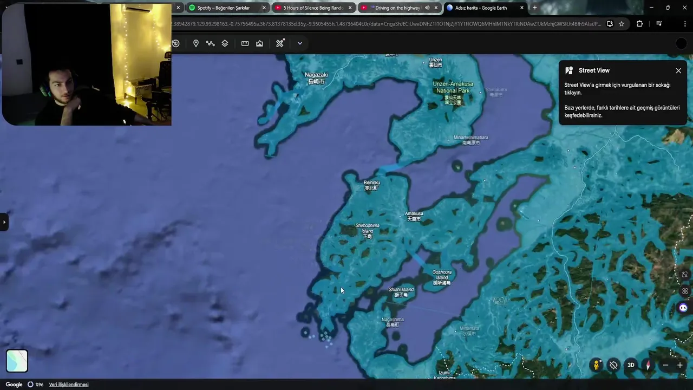Open the map layers stack icon
Viewport: 693px width, 390px height.
225,43
